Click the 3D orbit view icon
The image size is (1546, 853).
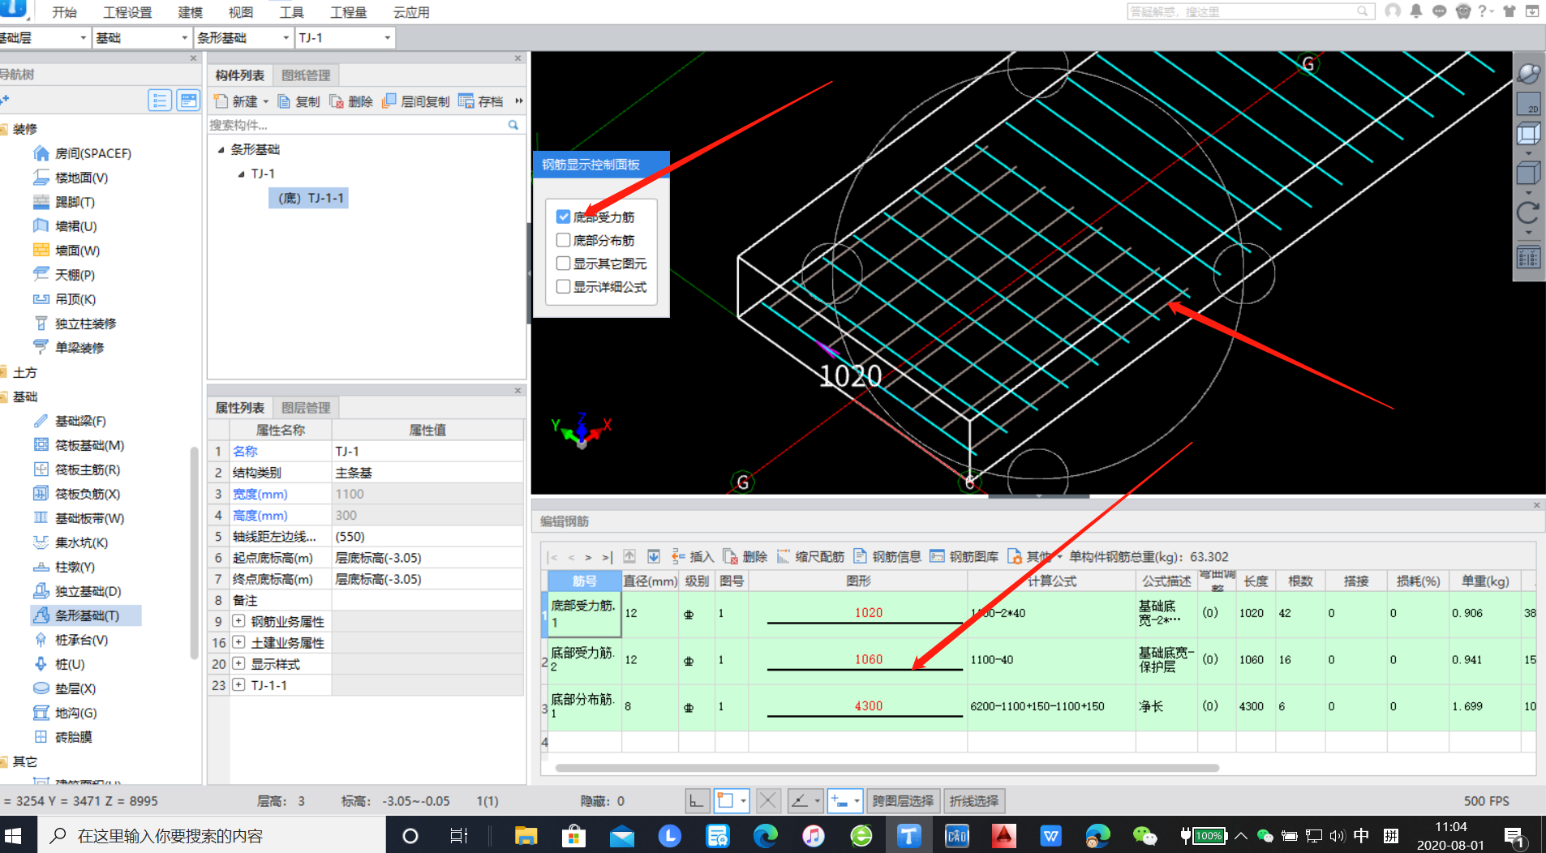(1529, 73)
